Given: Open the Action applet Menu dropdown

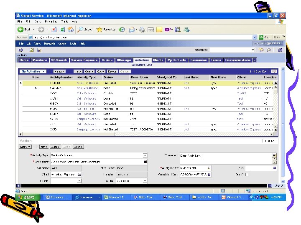Looking at the screenshot, I should (25, 147).
